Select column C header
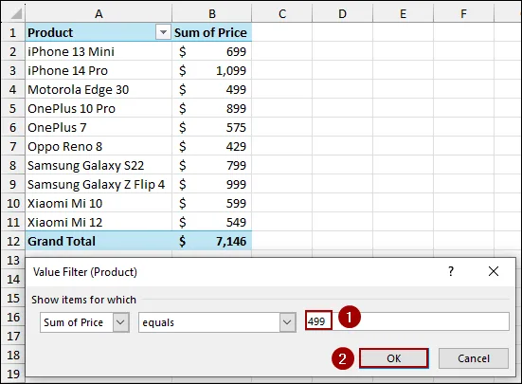The height and width of the screenshot is (384, 522). (x=282, y=13)
